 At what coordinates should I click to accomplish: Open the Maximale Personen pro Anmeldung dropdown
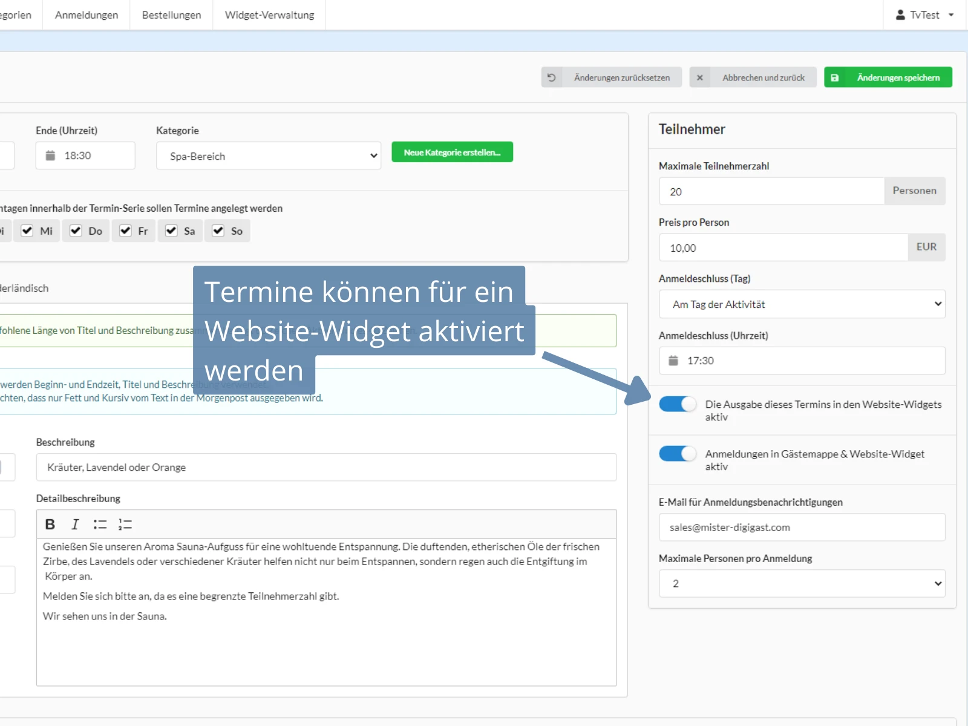pyautogui.click(x=801, y=583)
